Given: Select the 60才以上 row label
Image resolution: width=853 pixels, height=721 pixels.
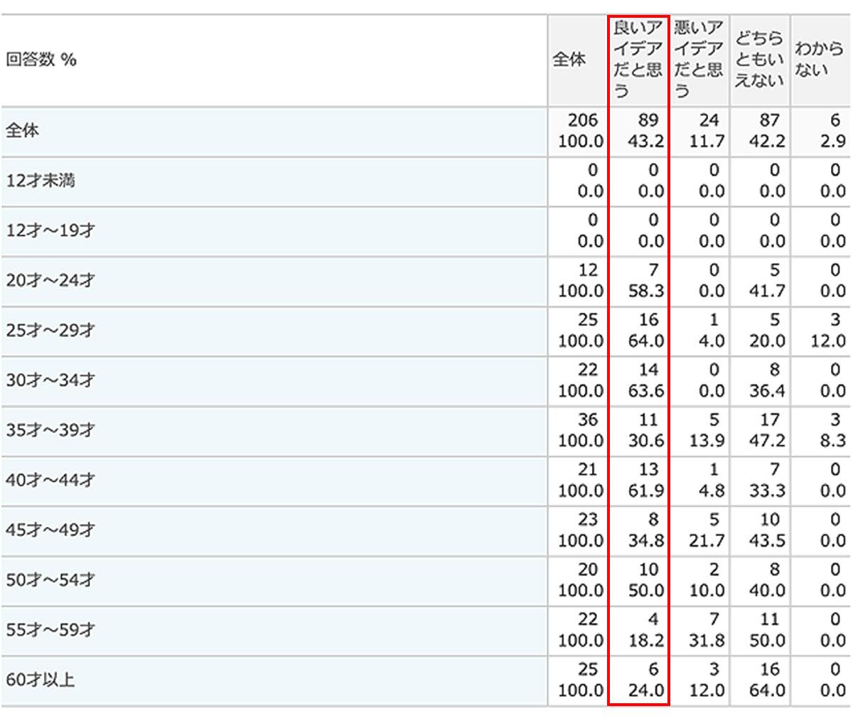Looking at the screenshot, I should (41, 680).
